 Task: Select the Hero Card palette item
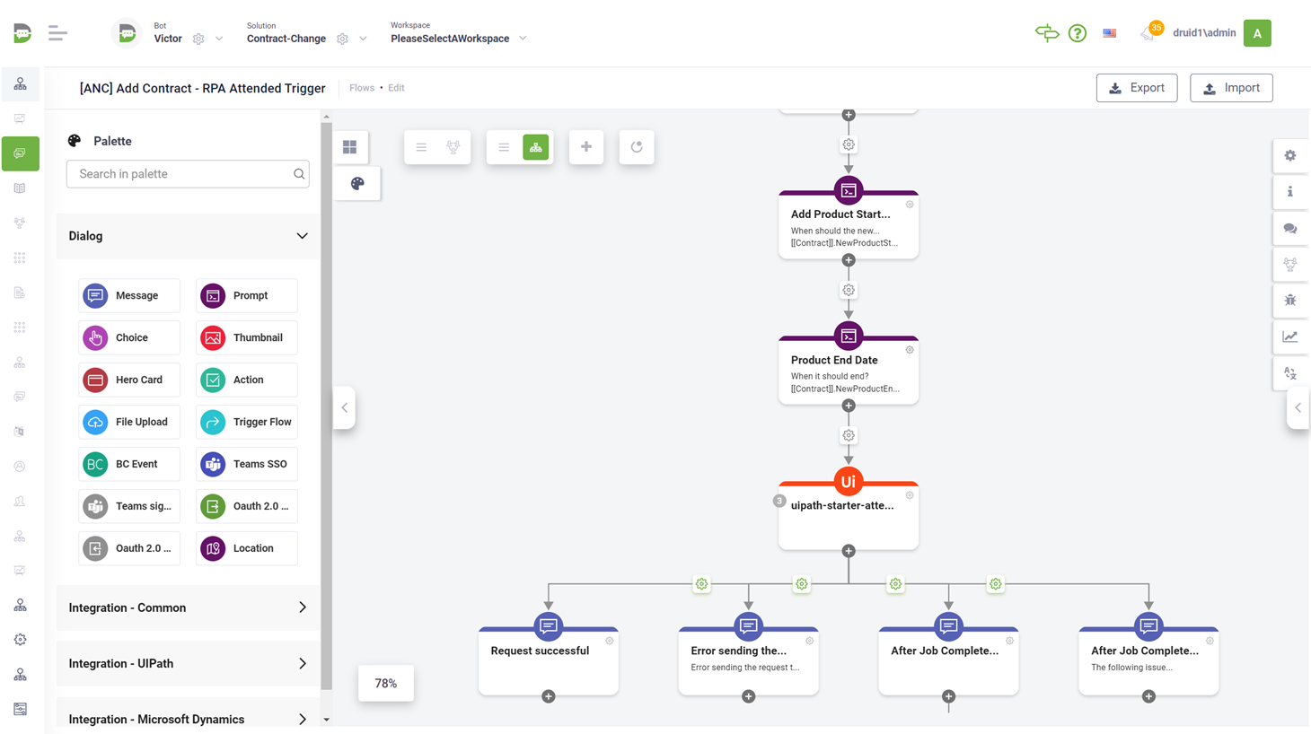(x=129, y=380)
